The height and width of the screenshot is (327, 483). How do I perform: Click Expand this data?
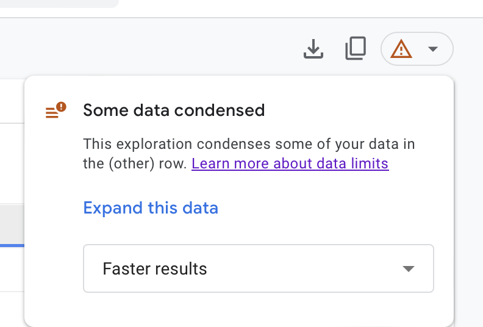tap(151, 208)
